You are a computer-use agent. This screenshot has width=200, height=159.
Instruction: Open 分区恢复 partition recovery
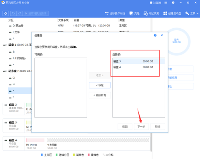point(151,14)
